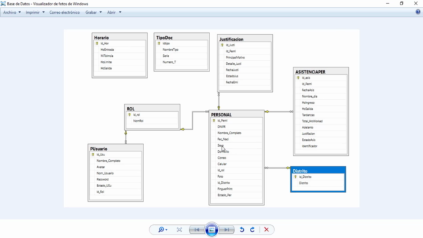Go to the previous photo
This screenshot has width=423, height=238.
pyautogui.click(x=197, y=229)
